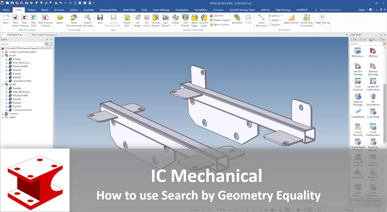Click the Pattern Feature command
Image resolution: width=387 pixels, height=212 pixels.
(x=220, y=20)
